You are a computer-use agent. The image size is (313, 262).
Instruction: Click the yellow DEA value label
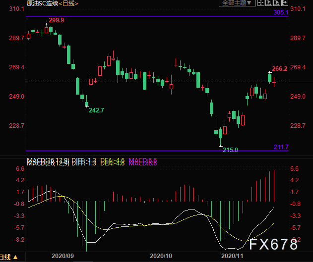click(113, 161)
